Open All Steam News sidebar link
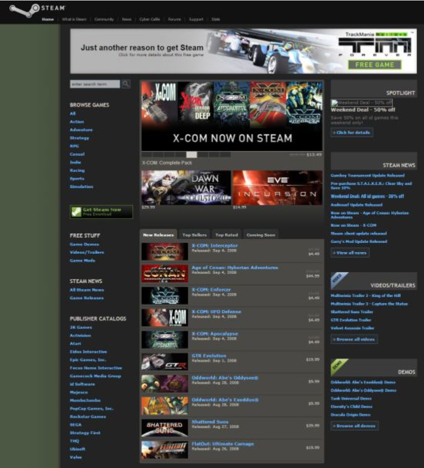 click(x=87, y=290)
